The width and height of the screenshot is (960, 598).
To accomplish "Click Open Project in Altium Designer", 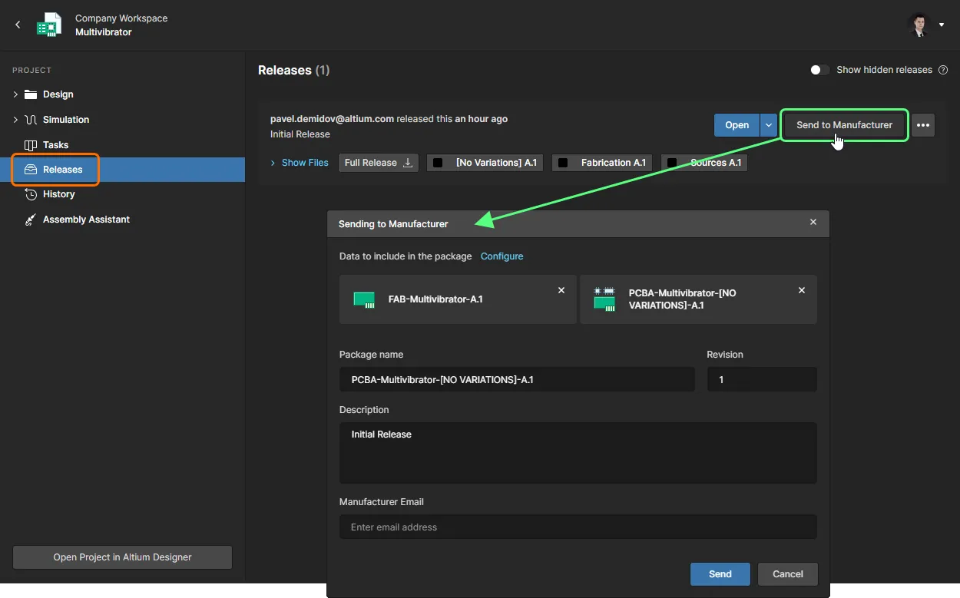I will click(123, 557).
